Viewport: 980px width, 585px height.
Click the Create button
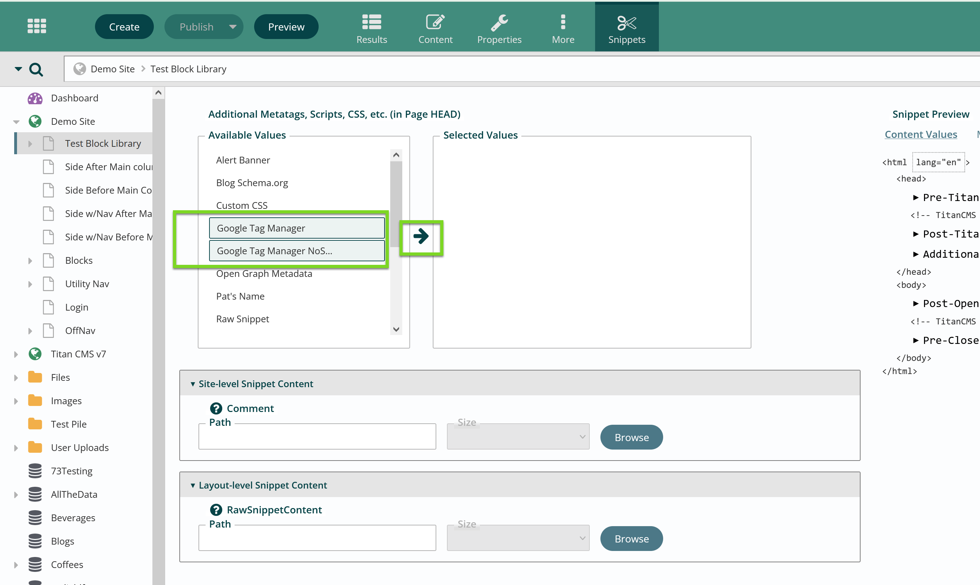pos(124,27)
